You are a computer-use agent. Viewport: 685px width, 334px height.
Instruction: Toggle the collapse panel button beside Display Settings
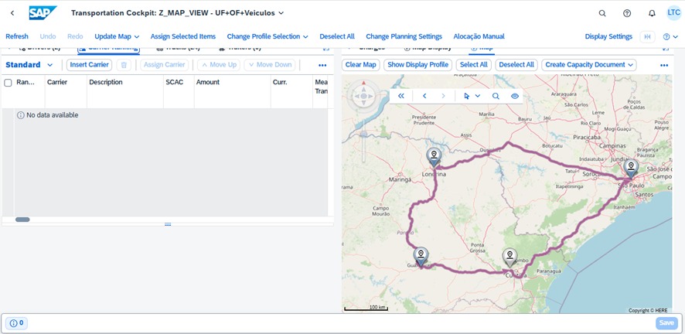[647, 36]
